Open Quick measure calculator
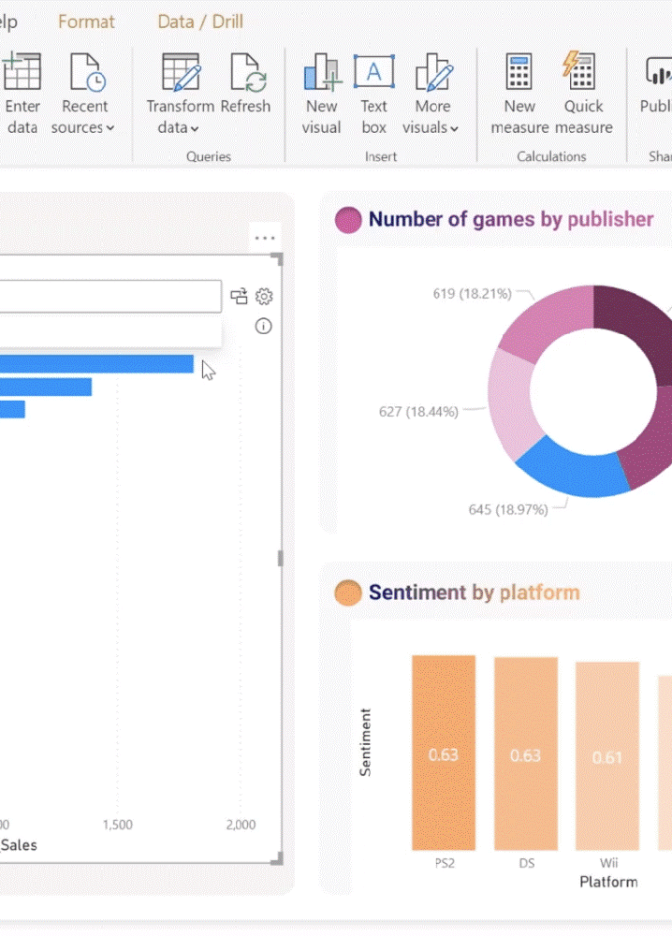 click(x=579, y=70)
